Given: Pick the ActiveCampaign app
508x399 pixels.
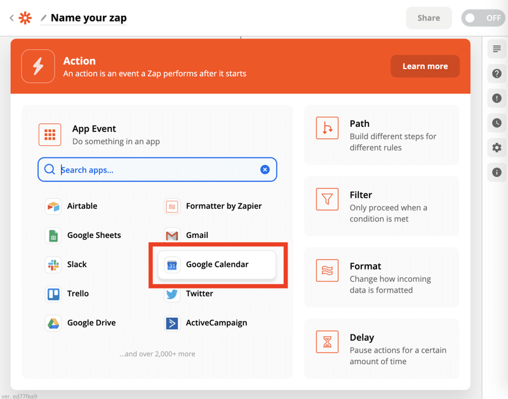Looking at the screenshot, I should (206, 323).
